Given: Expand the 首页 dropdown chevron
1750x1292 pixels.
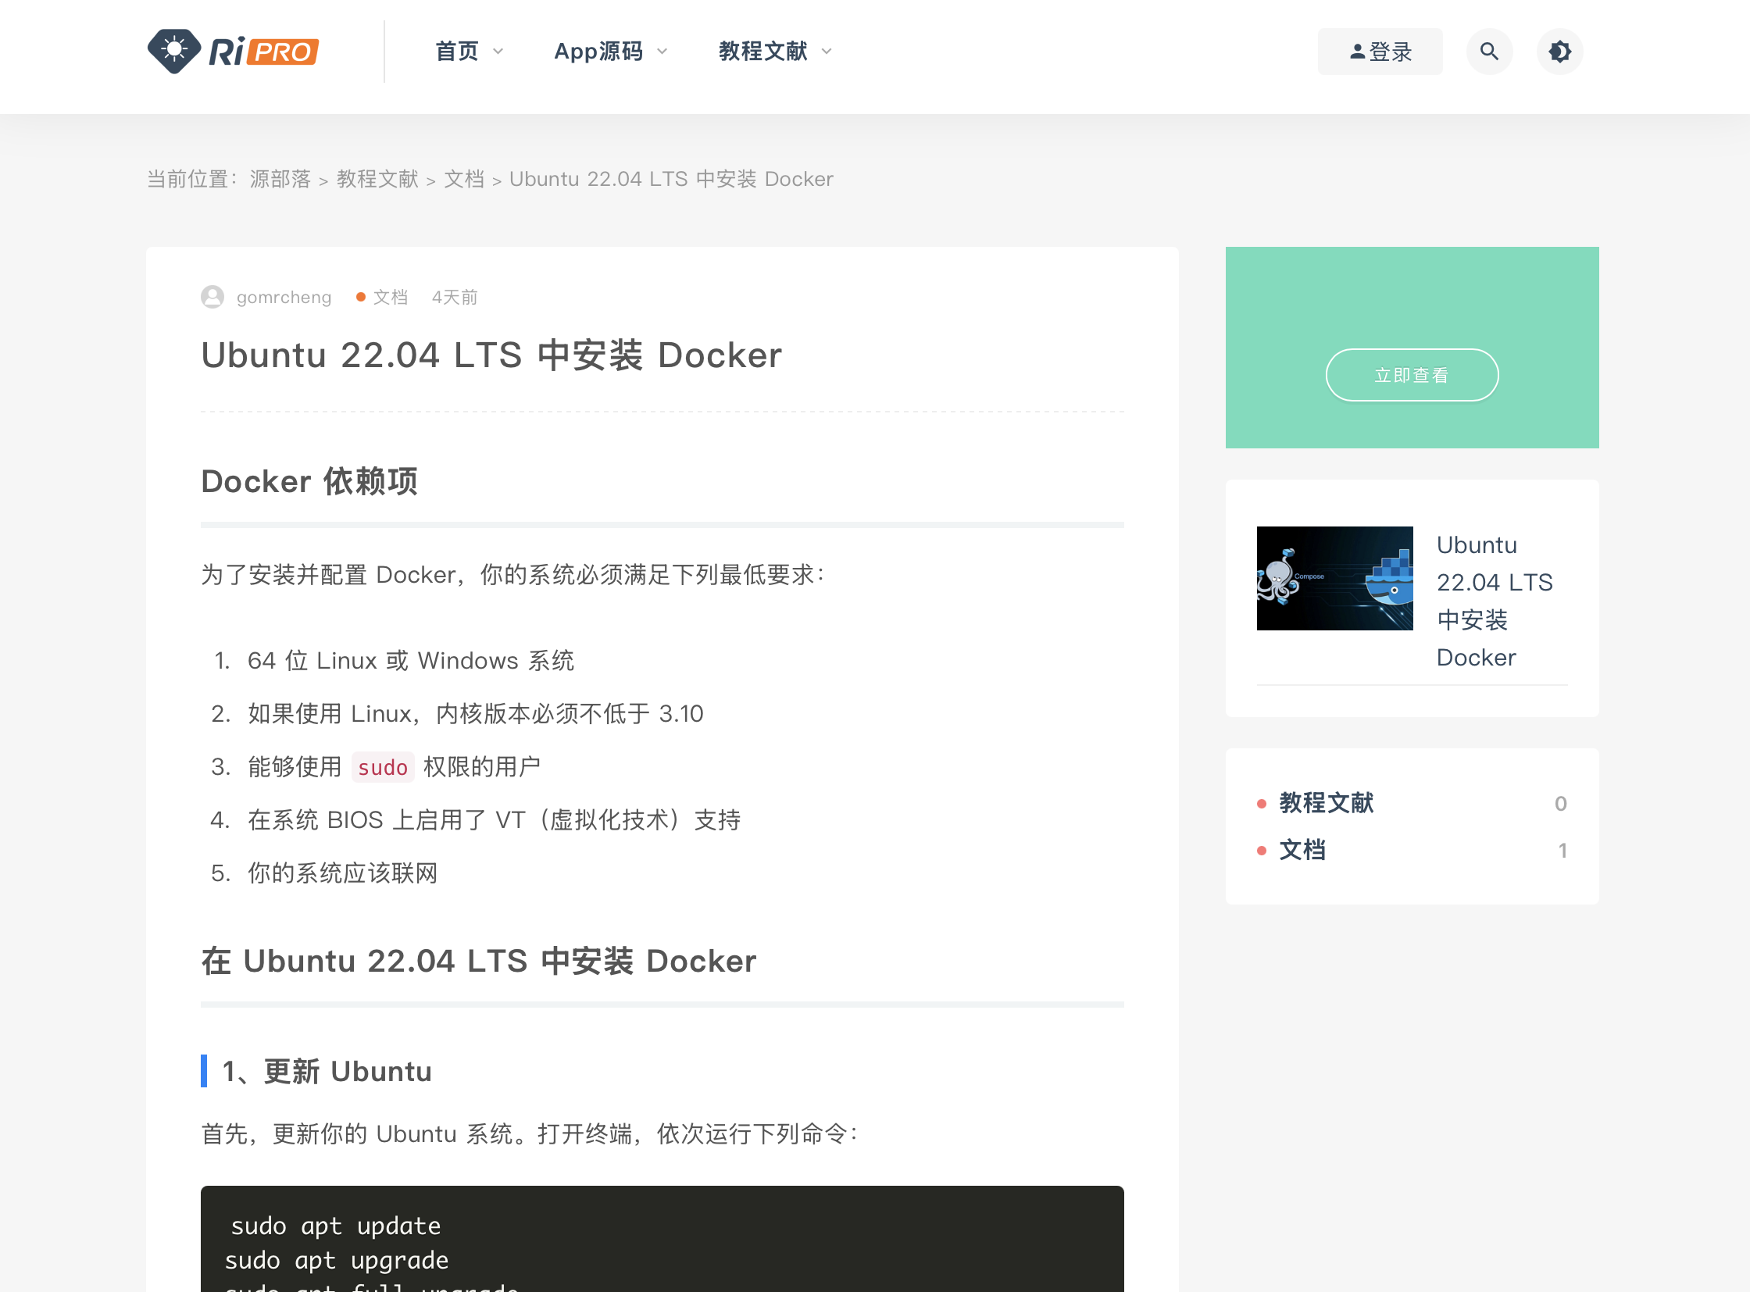Looking at the screenshot, I should click(x=498, y=52).
